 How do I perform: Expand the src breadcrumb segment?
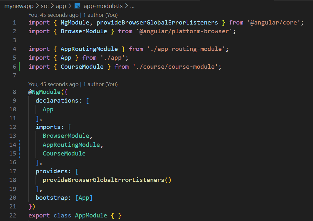click(45, 6)
